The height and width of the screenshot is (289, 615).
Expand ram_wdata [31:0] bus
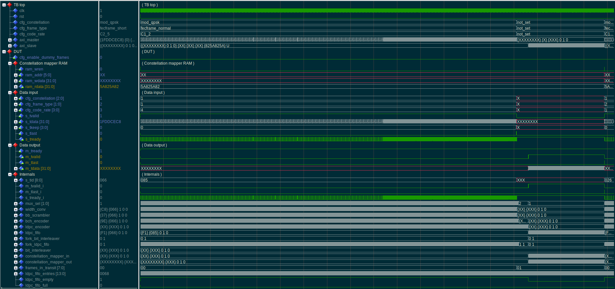(16, 81)
